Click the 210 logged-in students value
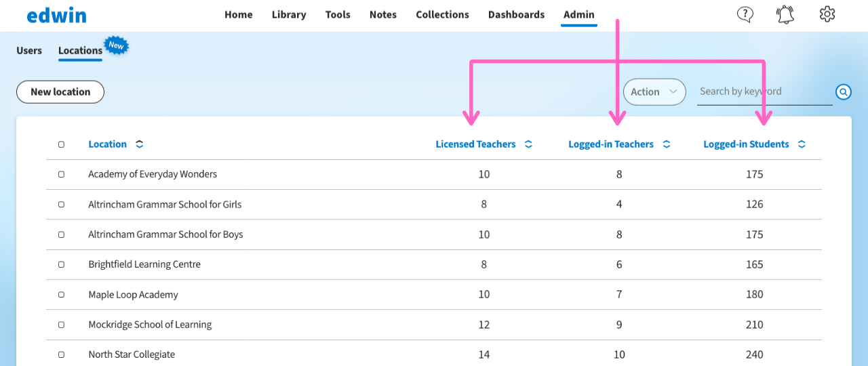Image resolution: width=868 pixels, height=366 pixels. point(754,325)
